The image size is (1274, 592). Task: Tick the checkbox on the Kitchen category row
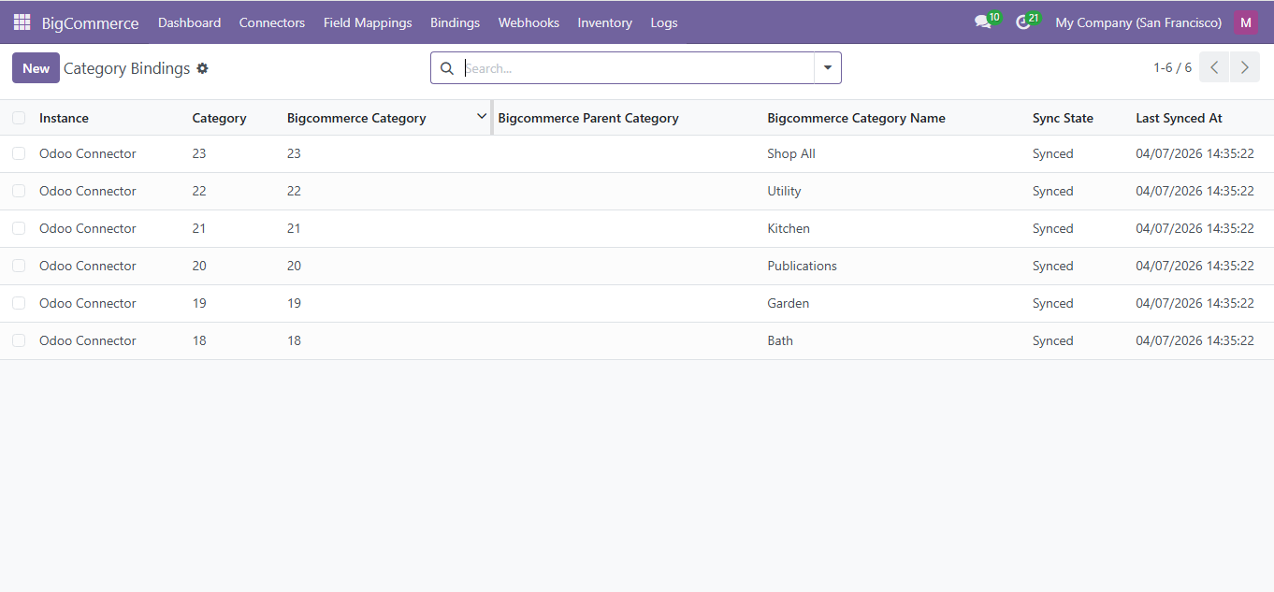coord(18,227)
